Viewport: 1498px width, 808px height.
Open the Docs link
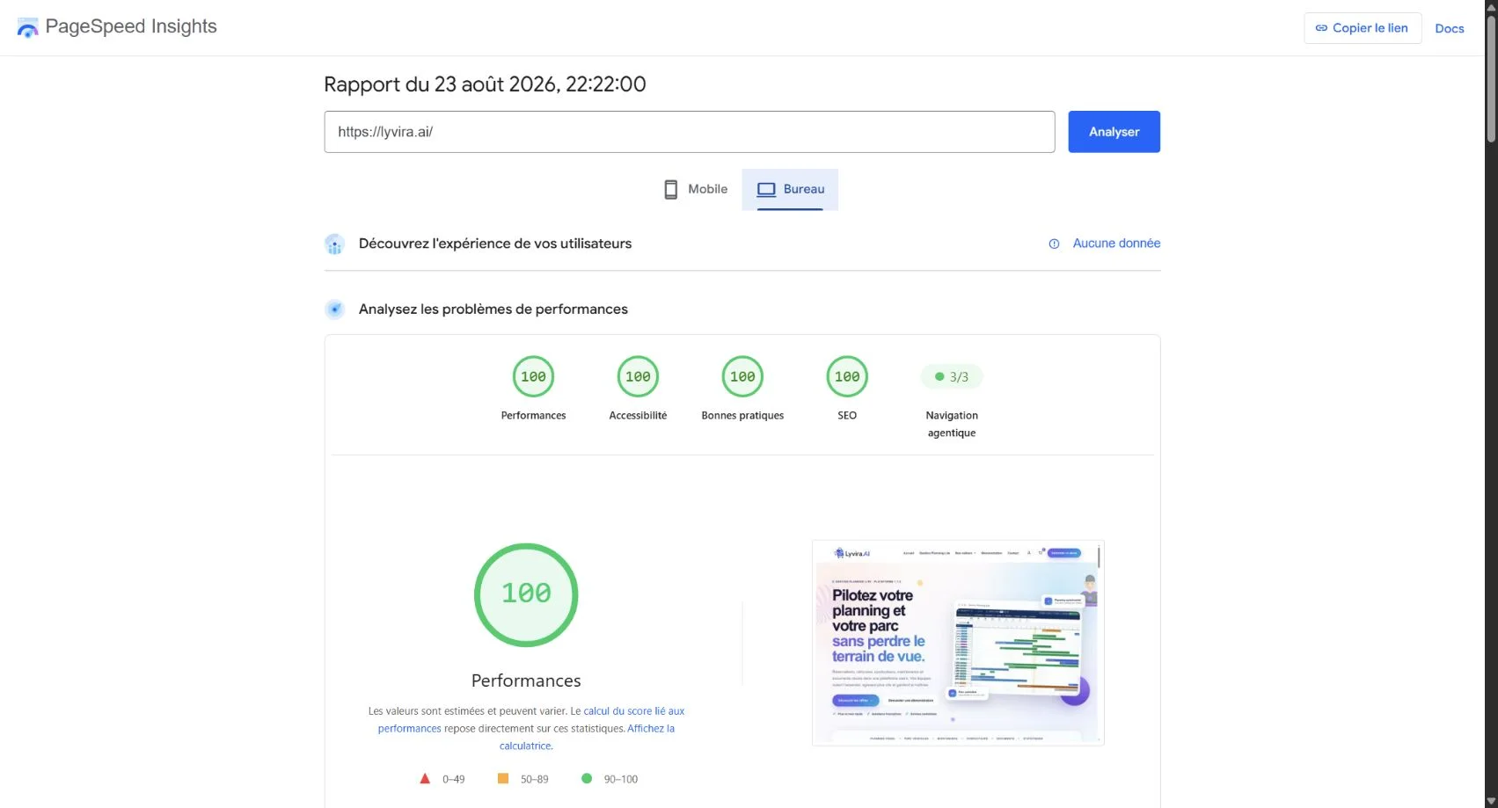pos(1450,28)
